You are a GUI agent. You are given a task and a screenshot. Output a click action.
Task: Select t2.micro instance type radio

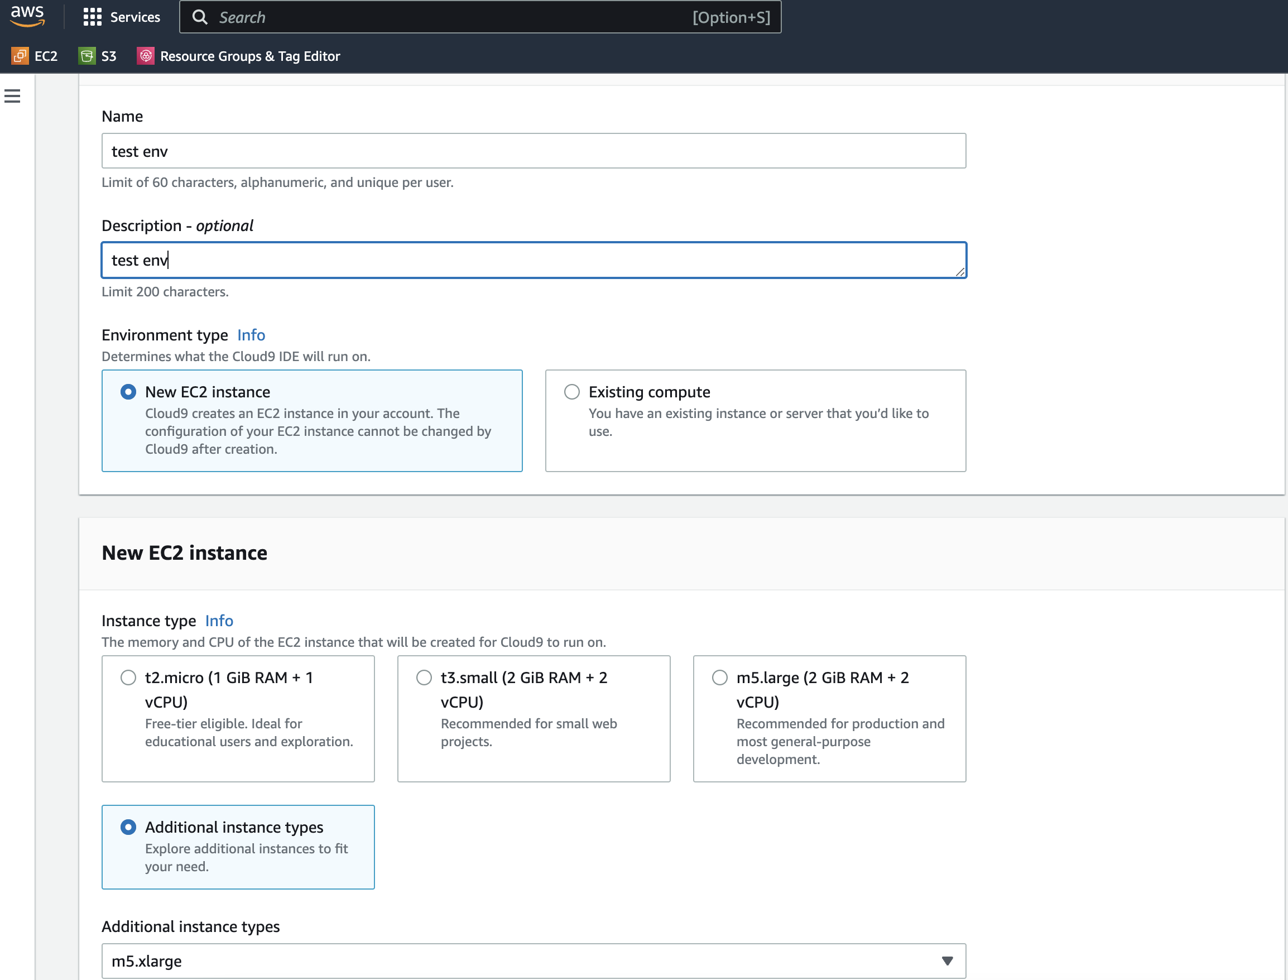[x=128, y=678]
